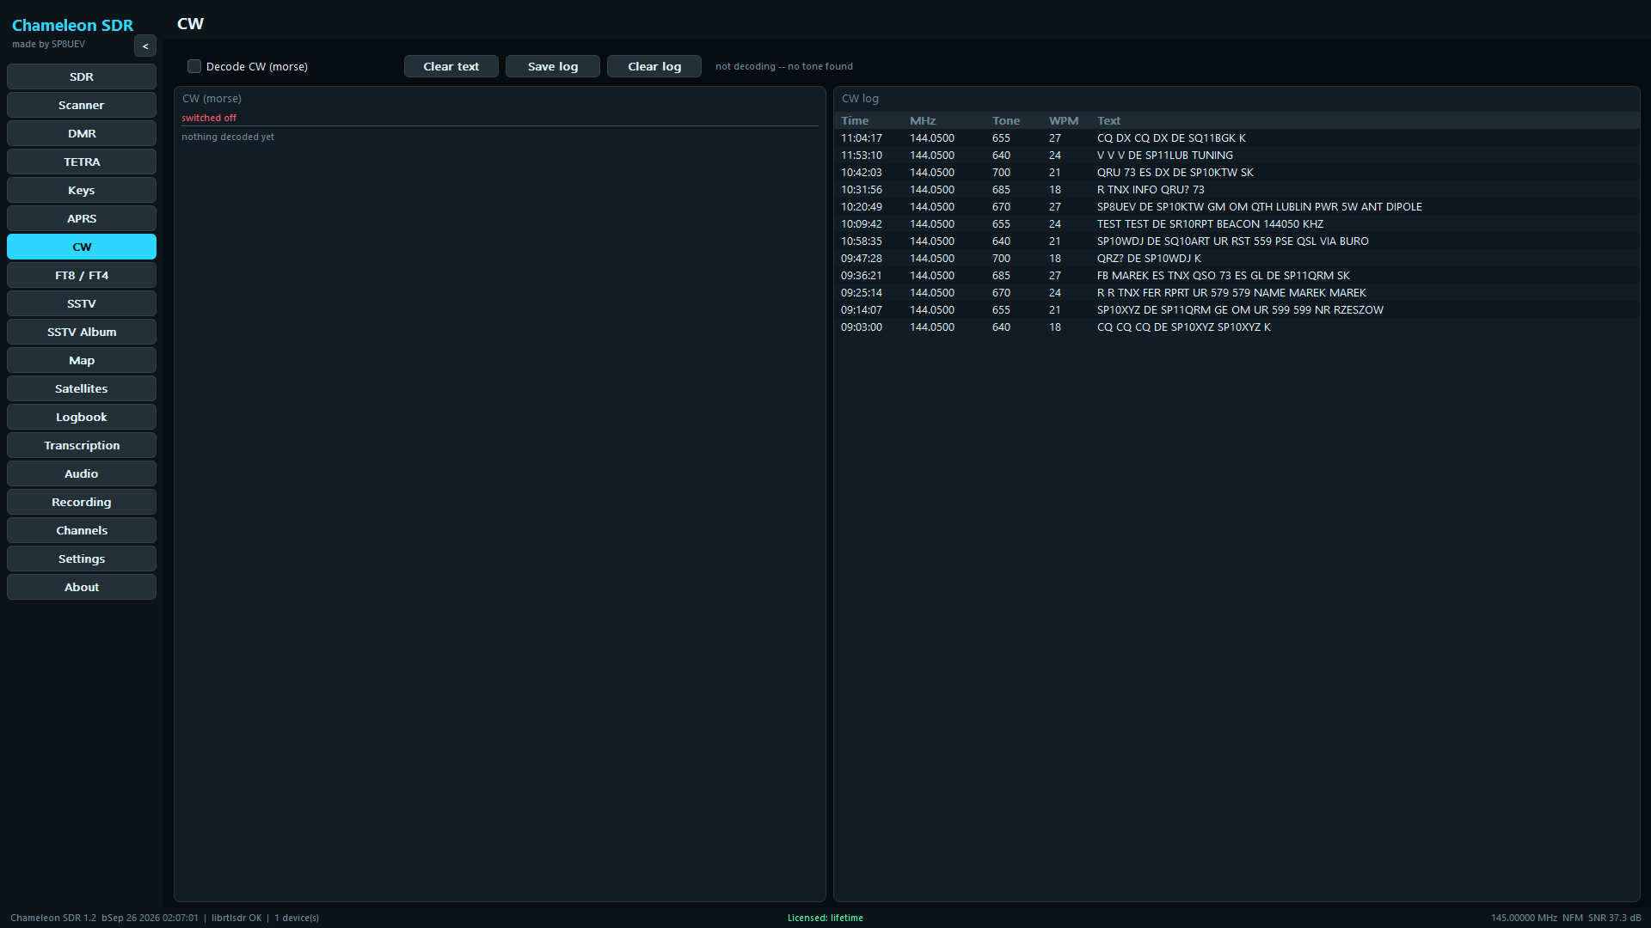
Task: Open the TETRA page
Action: coord(82,162)
